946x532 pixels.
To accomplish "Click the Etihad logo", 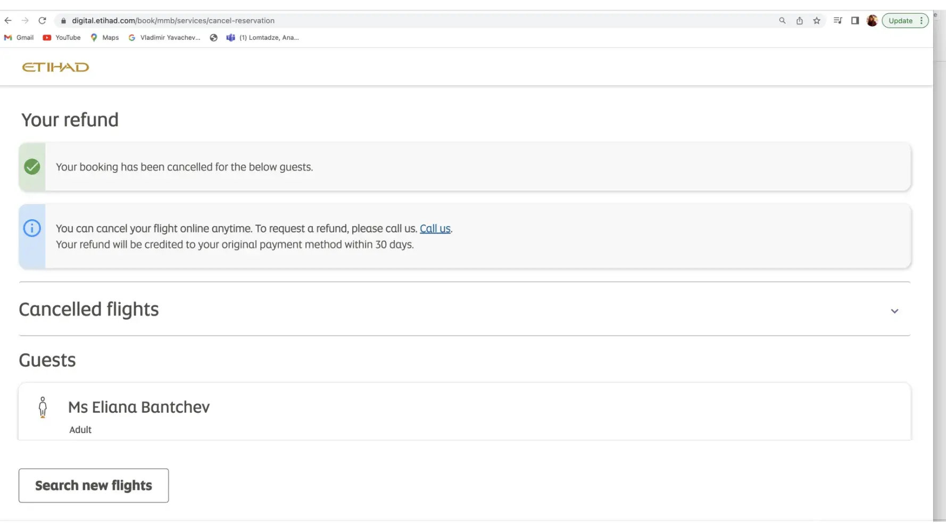I will click(x=55, y=67).
